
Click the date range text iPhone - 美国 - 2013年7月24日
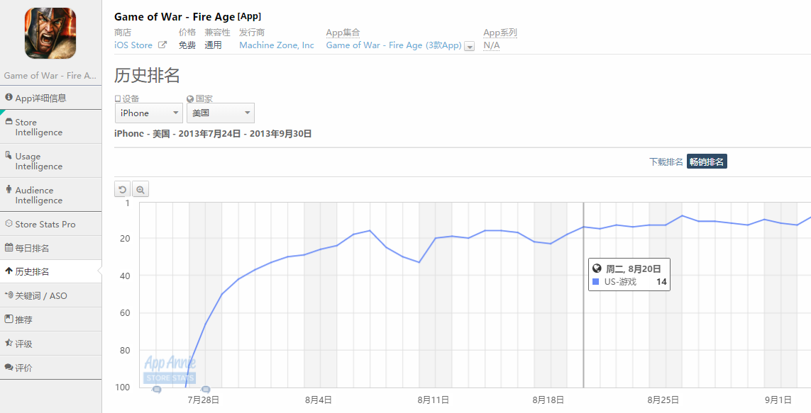[x=177, y=134]
